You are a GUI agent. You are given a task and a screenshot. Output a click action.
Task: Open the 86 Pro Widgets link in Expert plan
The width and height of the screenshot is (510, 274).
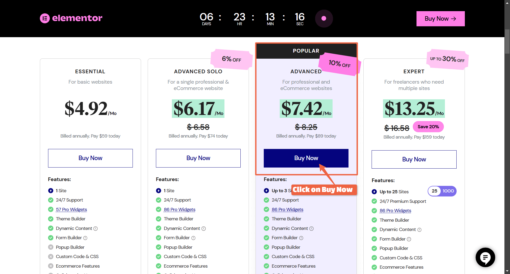[395, 211]
